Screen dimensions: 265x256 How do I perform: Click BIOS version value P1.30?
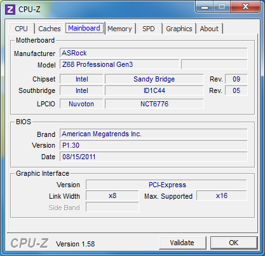click(154, 145)
